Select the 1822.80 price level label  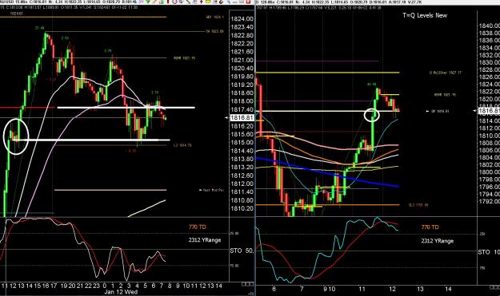pos(242,35)
